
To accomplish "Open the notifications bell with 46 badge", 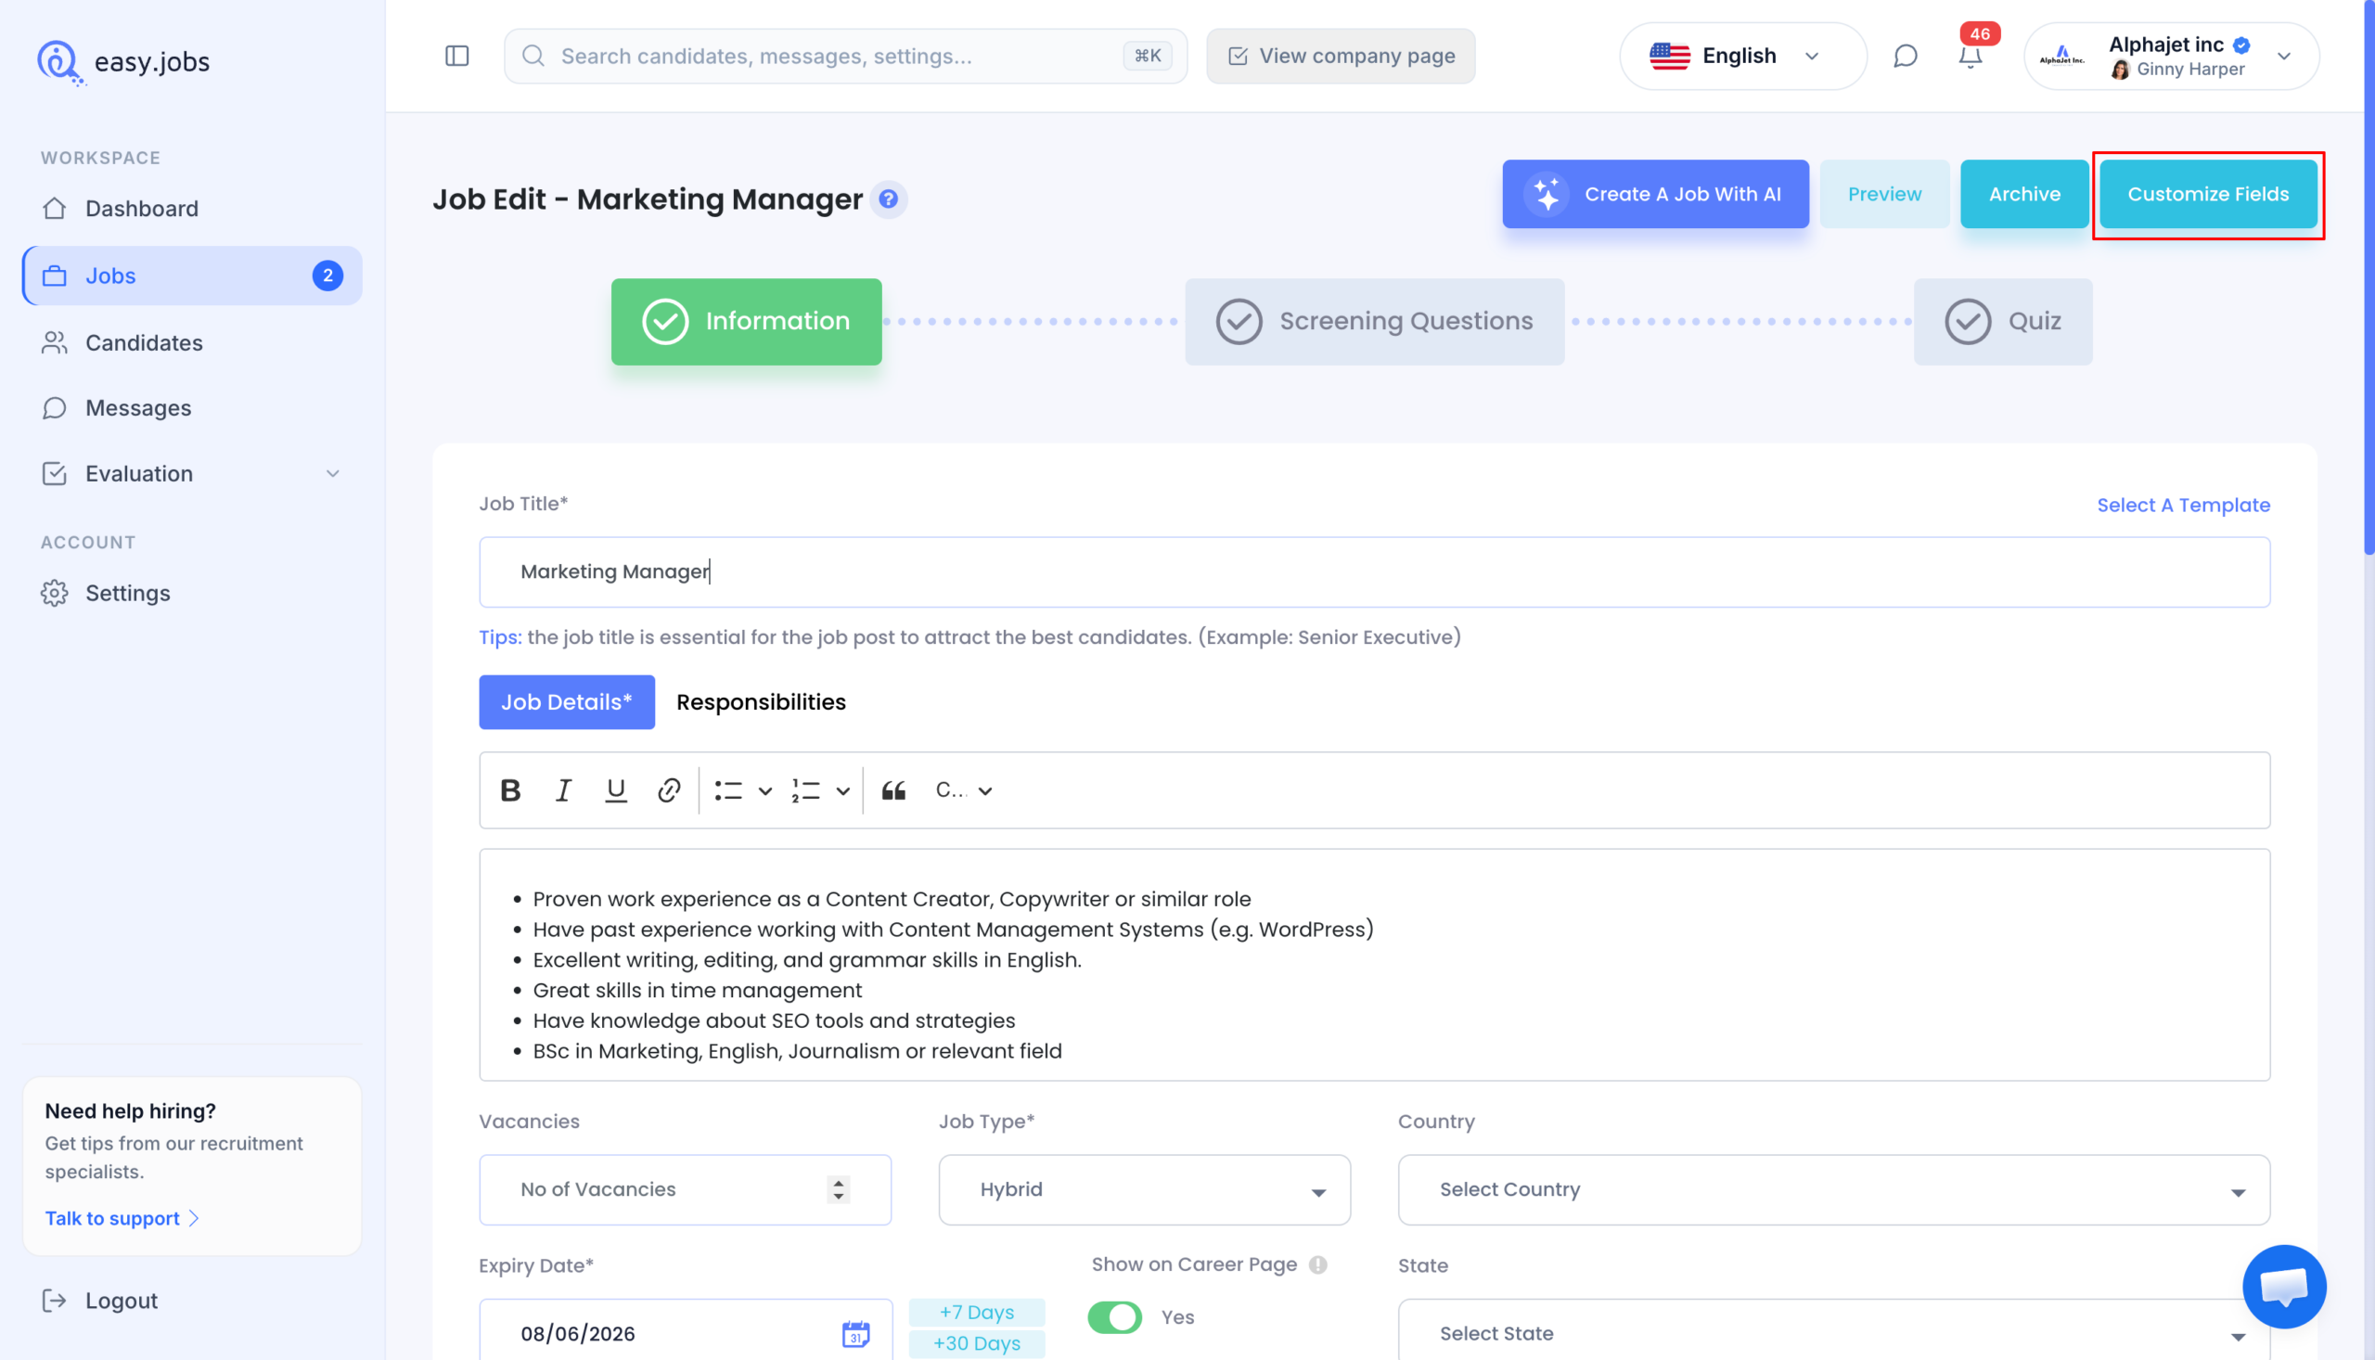I will (x=1971, y=56).
